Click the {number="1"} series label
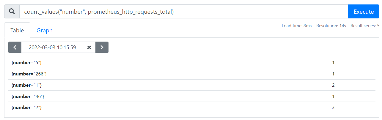Viewport: 382px width, 120px height. point(26,85)
